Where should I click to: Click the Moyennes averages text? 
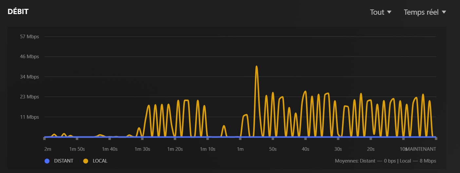coord(385,161)
